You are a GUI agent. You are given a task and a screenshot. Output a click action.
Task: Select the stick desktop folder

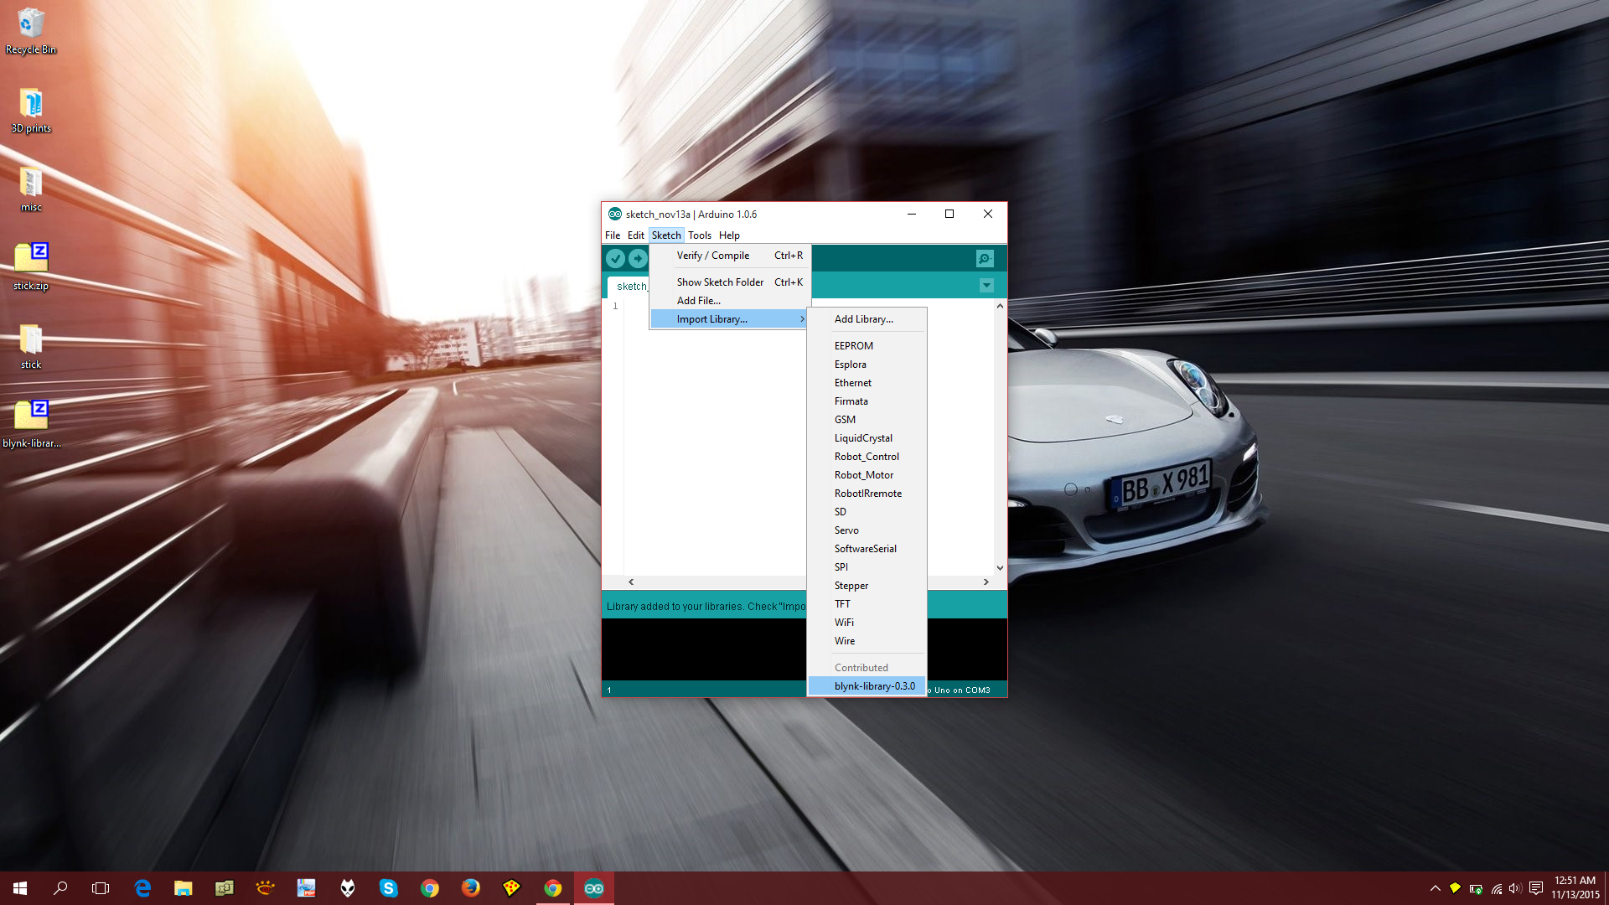point(31,346)
